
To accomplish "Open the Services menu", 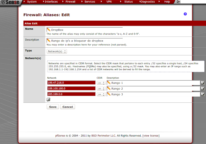I will 89,2.
